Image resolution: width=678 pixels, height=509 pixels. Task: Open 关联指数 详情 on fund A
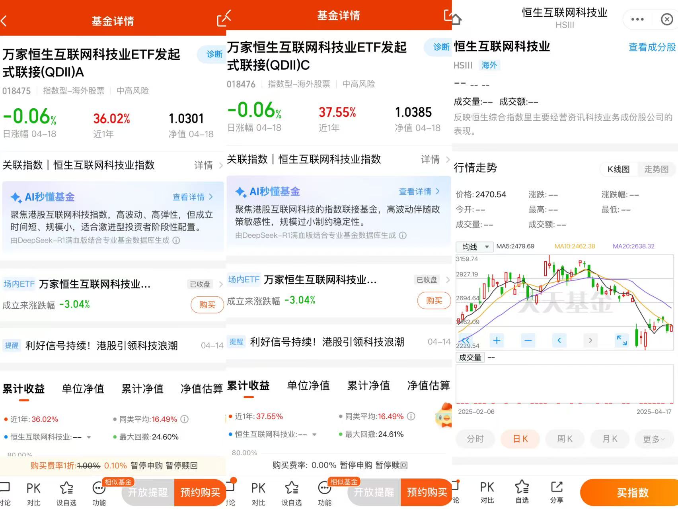(x=208, y=165)
